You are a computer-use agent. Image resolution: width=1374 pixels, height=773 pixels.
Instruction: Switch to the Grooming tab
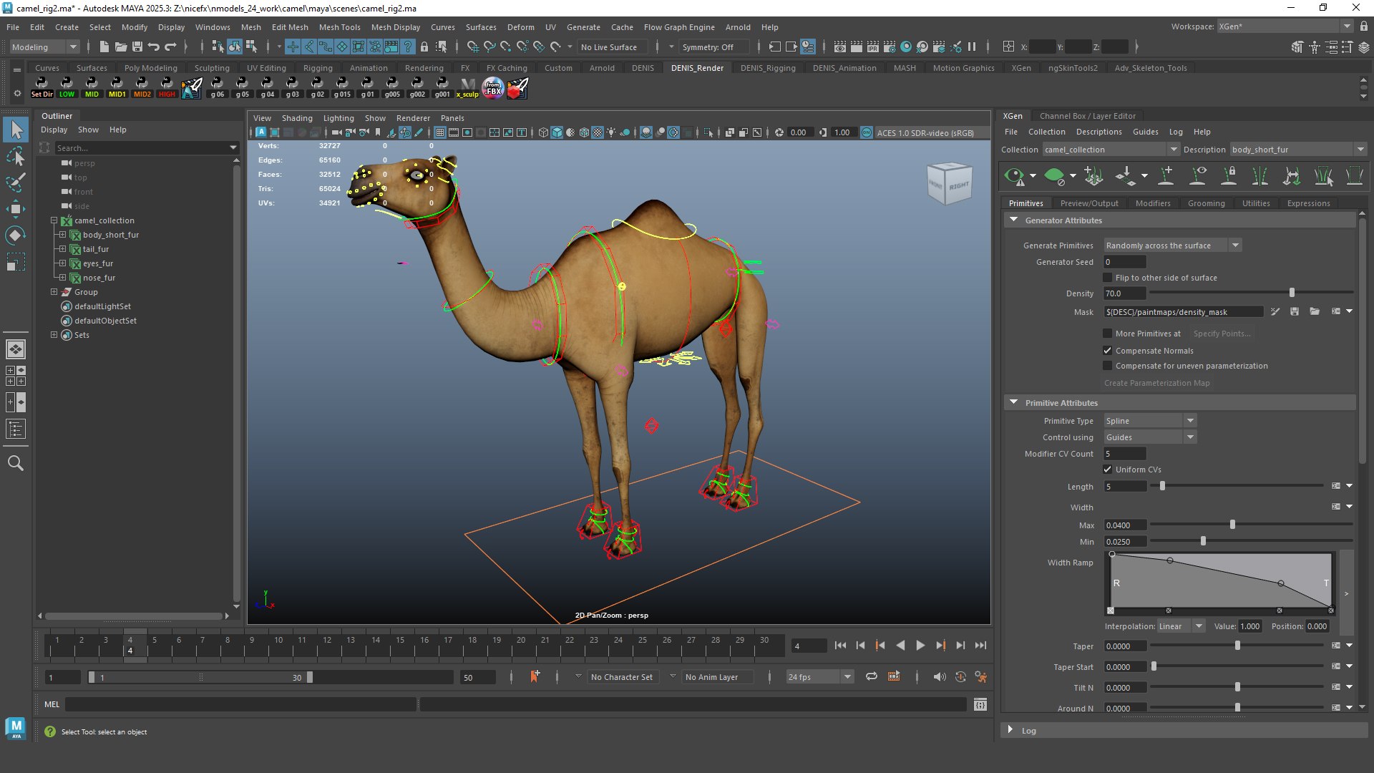tap(1206, 203)
